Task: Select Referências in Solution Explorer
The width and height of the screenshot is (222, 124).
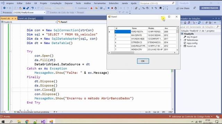Action: point(193,40)
